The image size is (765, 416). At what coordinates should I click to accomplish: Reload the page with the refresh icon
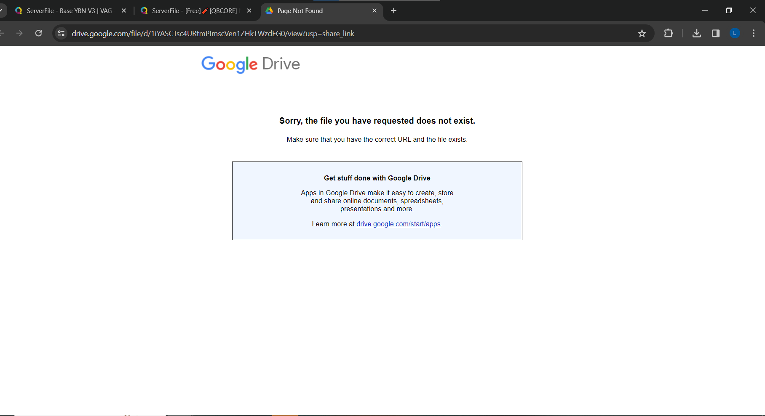pos(38,33)
